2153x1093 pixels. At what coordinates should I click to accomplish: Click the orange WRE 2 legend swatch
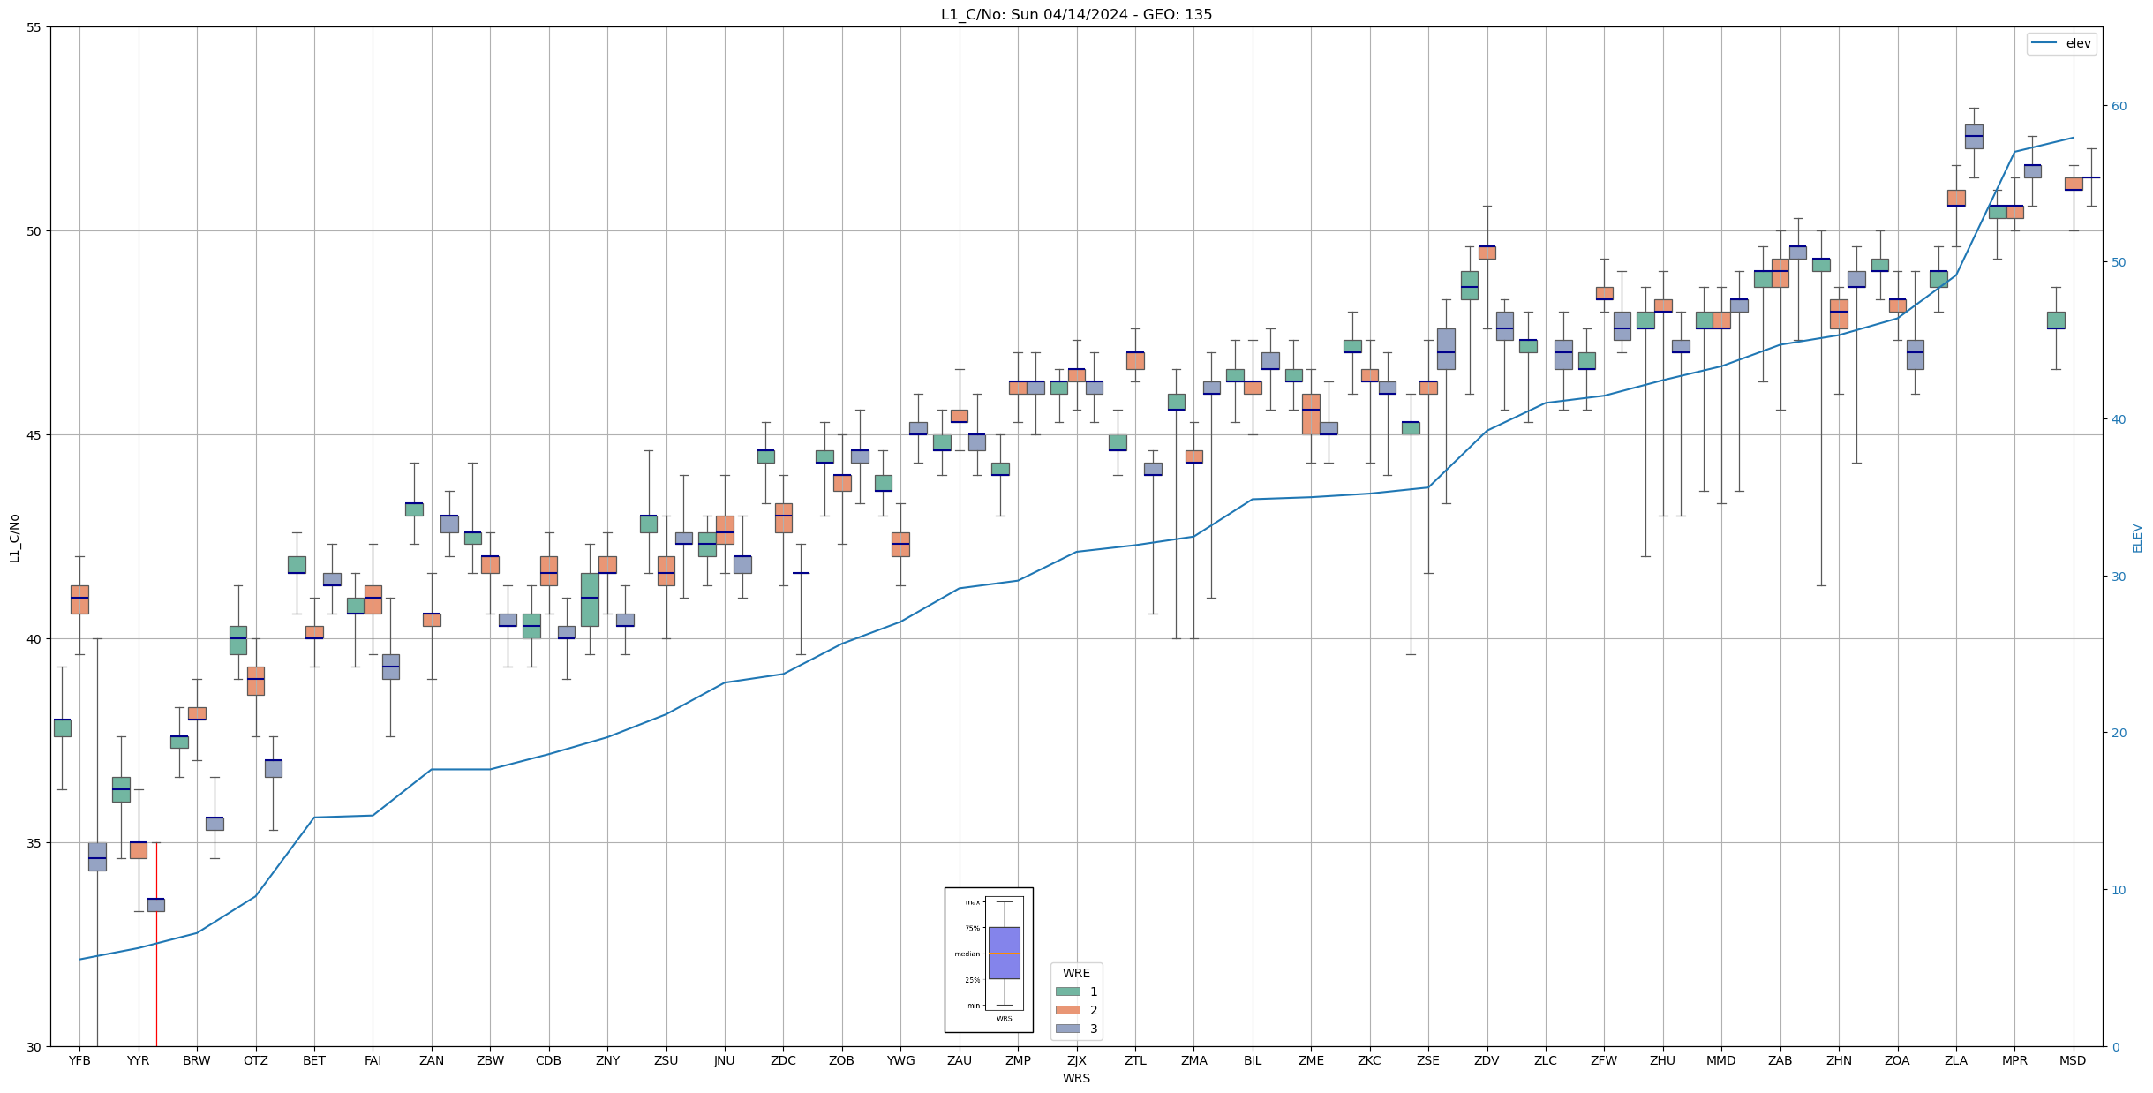(x=1067, y=1010)
